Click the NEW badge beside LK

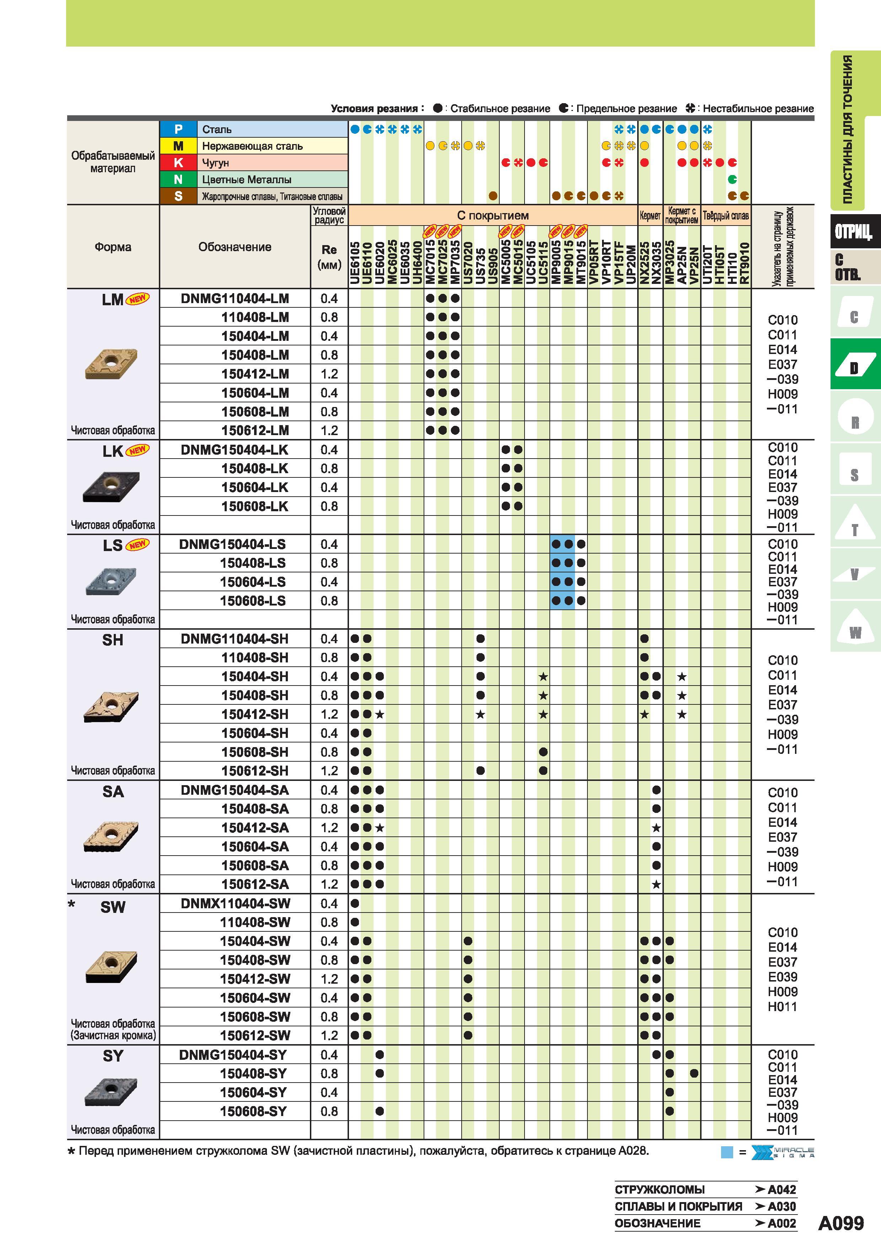pyautogui.click(x=137, y=450)
